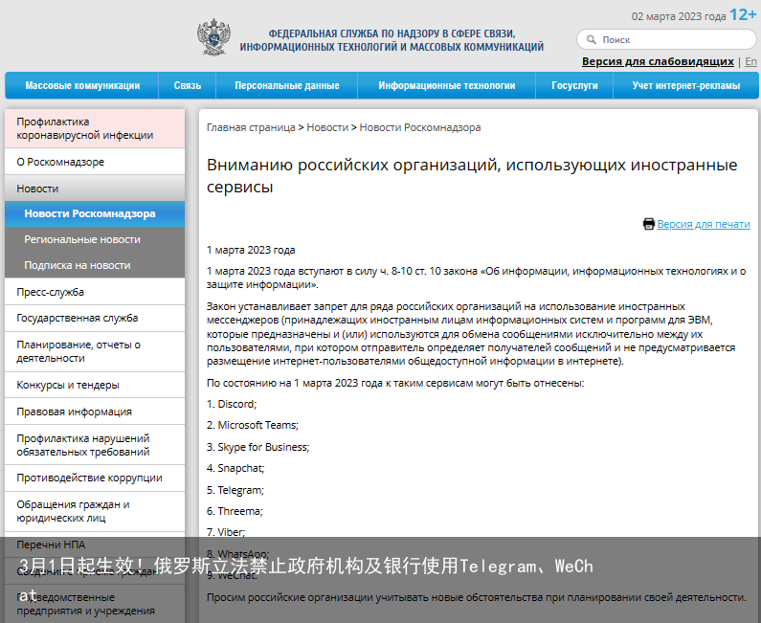Open Профилактика нарушений обязательных требований item
This screenshot has height=623, width=761.
95,445
